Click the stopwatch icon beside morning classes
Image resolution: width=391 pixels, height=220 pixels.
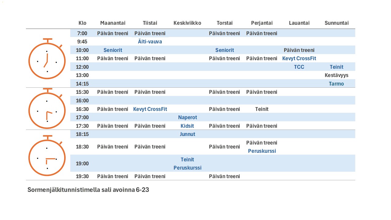point(47,59)
